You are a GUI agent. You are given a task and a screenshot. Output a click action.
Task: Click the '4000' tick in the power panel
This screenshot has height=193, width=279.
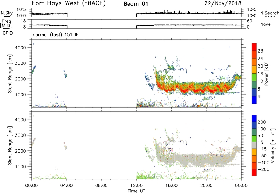[x=20, y=48]
